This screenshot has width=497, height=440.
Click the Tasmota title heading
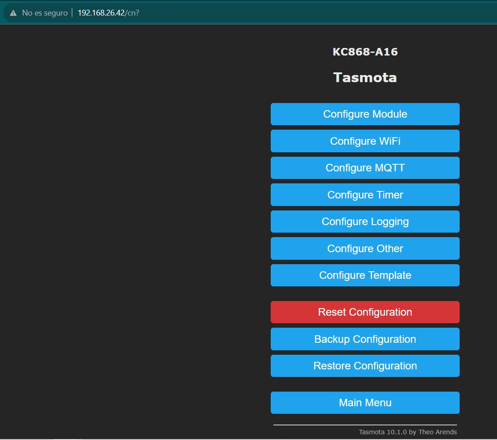coord(365,78)
